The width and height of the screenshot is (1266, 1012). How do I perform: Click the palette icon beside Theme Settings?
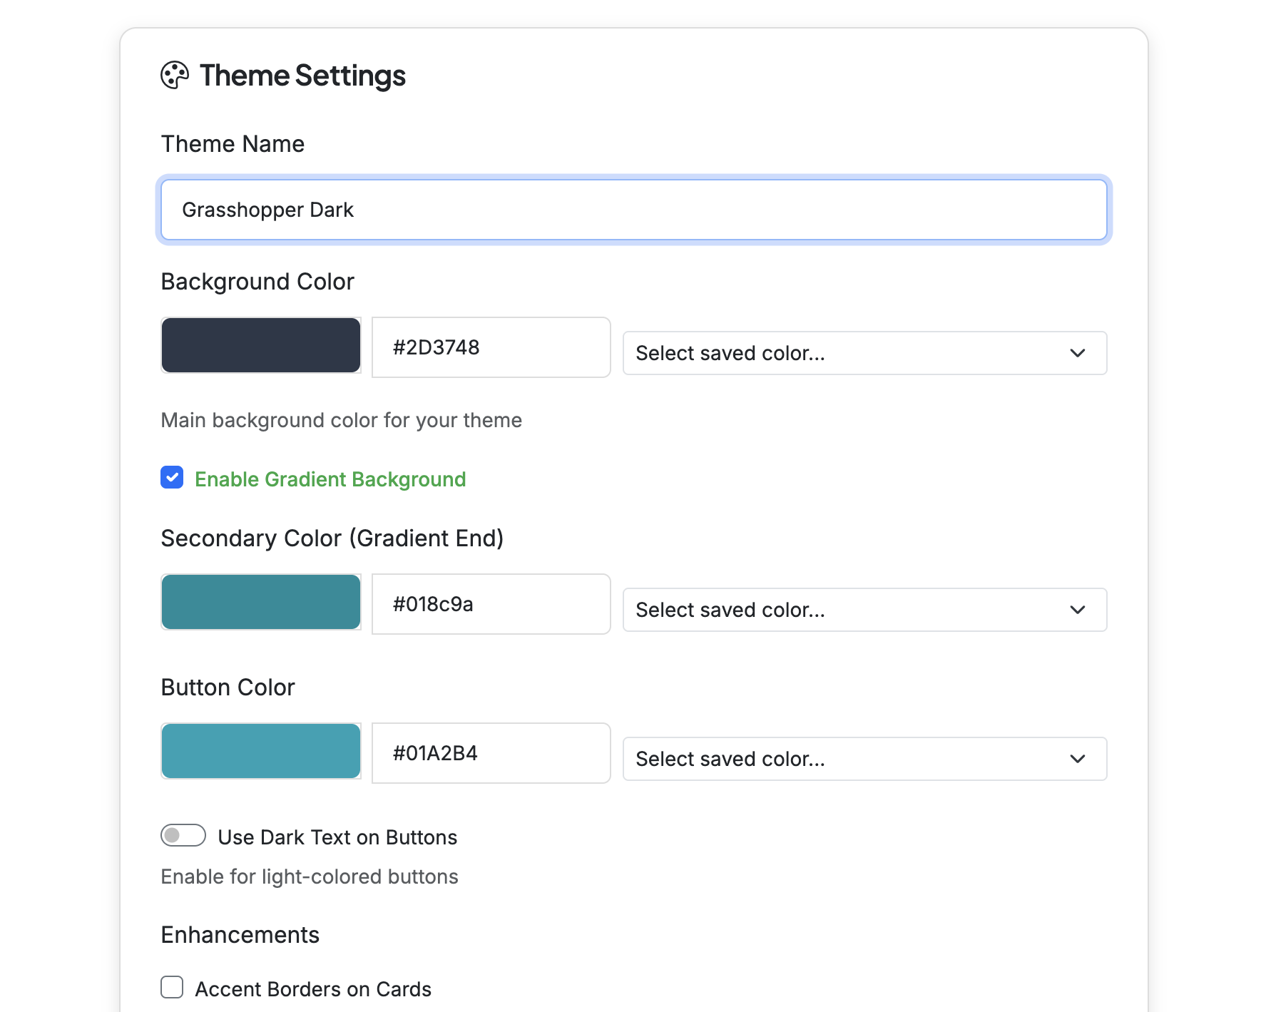click(x=174, y=75)
